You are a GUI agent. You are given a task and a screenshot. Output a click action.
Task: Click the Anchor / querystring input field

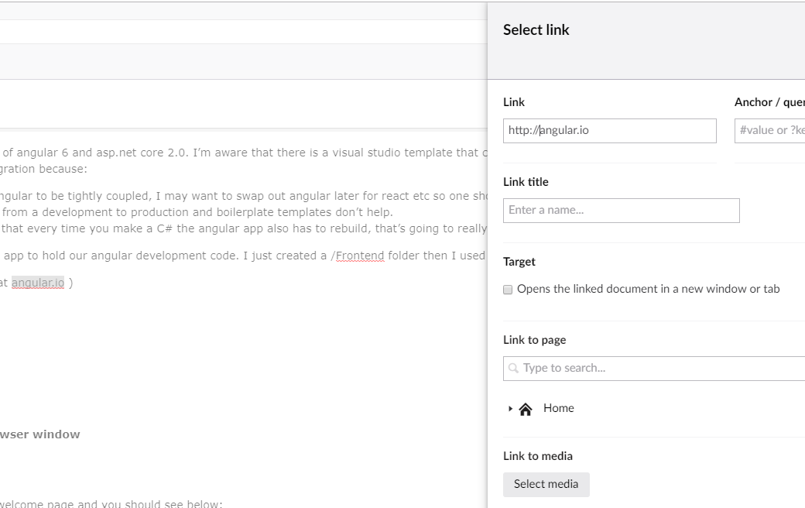770,131
